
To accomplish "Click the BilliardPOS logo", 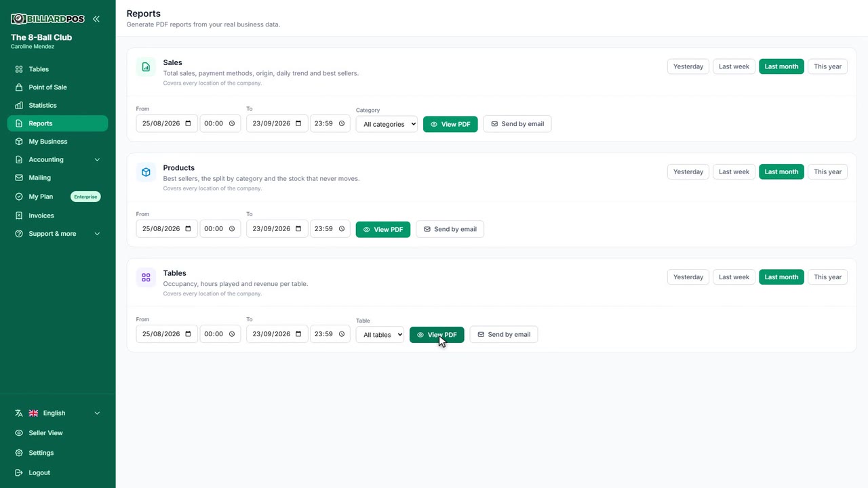I will tap(47, 19).
